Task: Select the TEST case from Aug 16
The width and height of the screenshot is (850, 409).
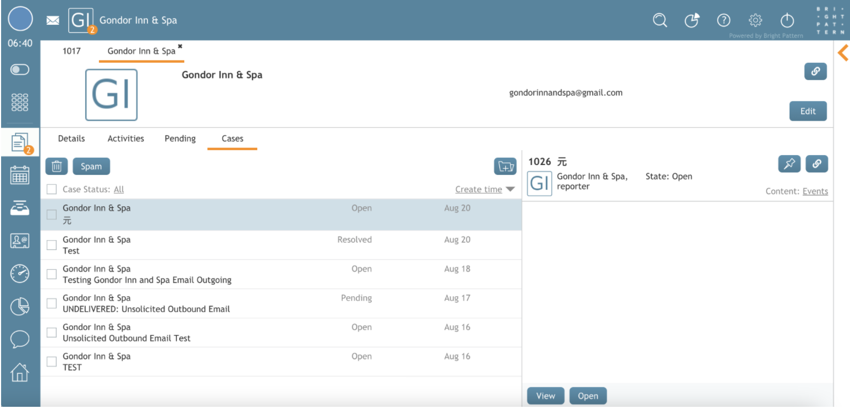Action: click(281, 362)
